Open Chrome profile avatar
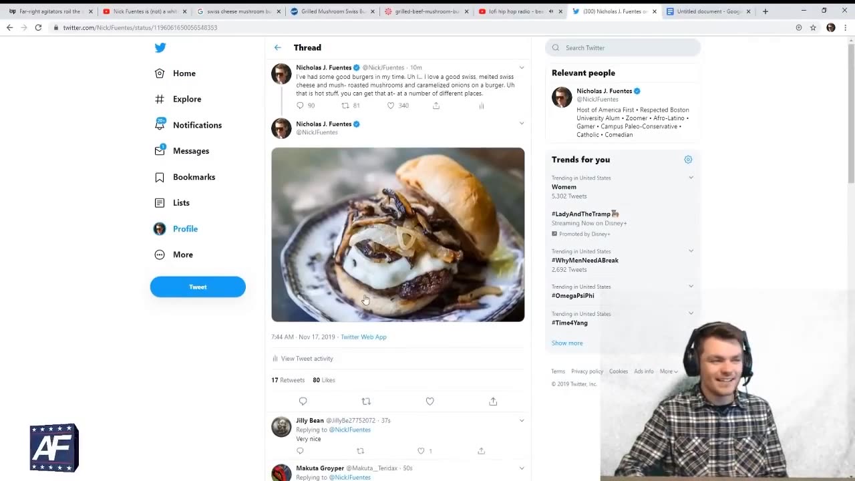This screenshot has width=855, height=481. [x=831, y=27]
